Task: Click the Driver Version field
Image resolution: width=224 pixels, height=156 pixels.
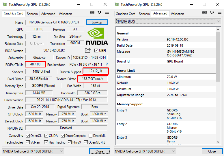Action: (66, 100)
